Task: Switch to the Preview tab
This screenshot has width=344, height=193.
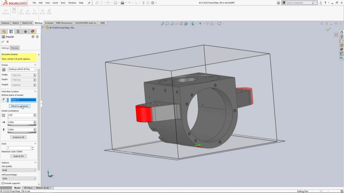Action: (x=15, y=48)
